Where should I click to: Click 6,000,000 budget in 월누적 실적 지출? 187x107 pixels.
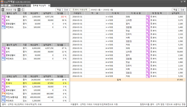(36, 48)
